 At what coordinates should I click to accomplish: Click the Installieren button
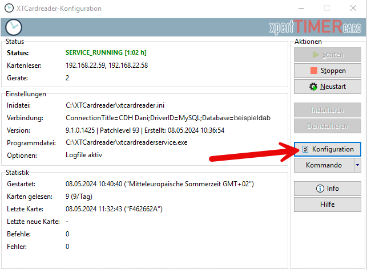click(327, 110)
